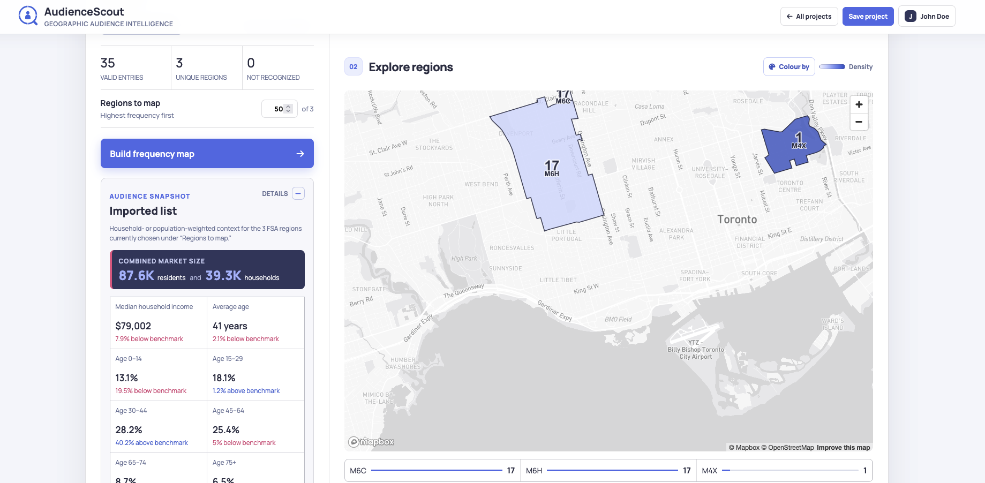Click the Age 45–64 value 25.4%
Screen dimensions: 985x483
click(x=226, y=430)
